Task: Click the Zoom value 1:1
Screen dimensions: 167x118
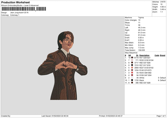Action: tap(161, 12)
